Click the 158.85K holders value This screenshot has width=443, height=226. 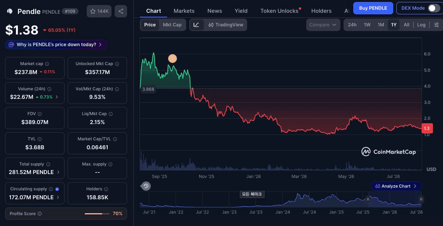coord(97,197)
